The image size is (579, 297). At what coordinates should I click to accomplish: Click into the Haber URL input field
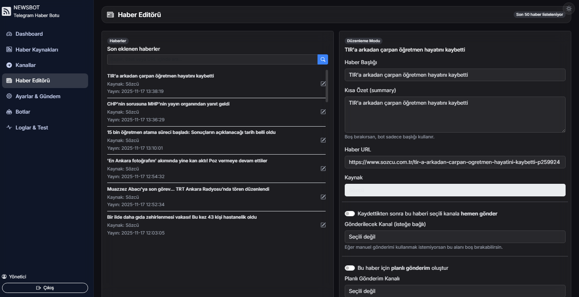click(455, 162)
